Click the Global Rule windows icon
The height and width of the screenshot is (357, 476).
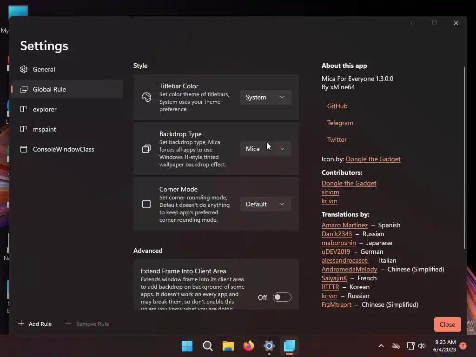point(24,89)
